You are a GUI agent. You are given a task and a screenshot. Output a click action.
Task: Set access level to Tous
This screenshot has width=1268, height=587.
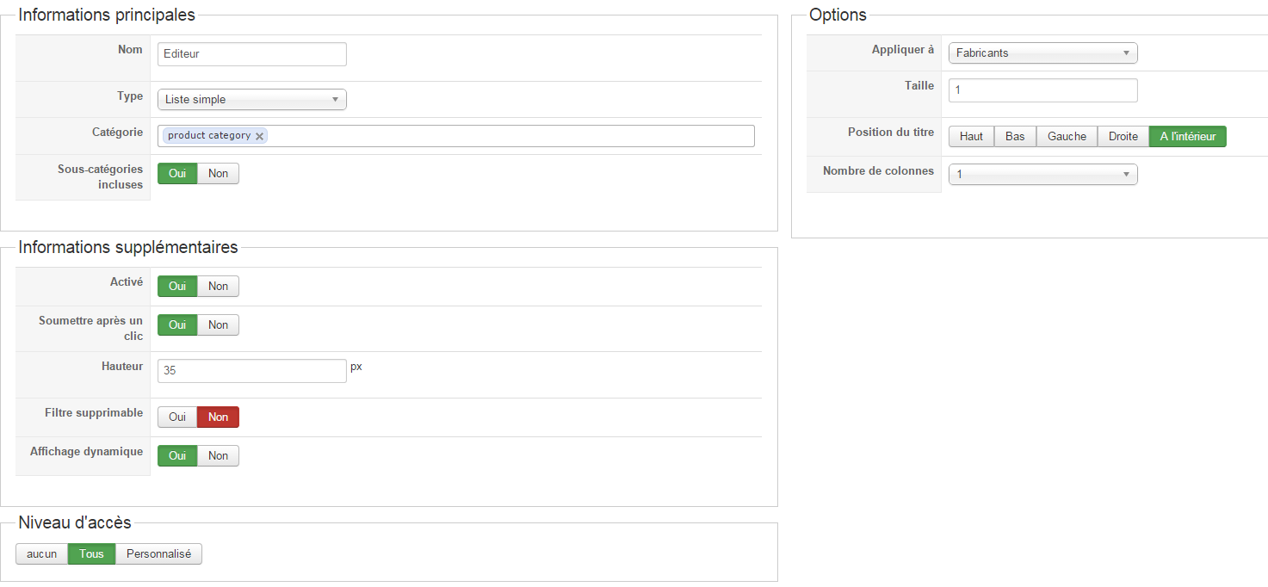(x=91, y=554)
